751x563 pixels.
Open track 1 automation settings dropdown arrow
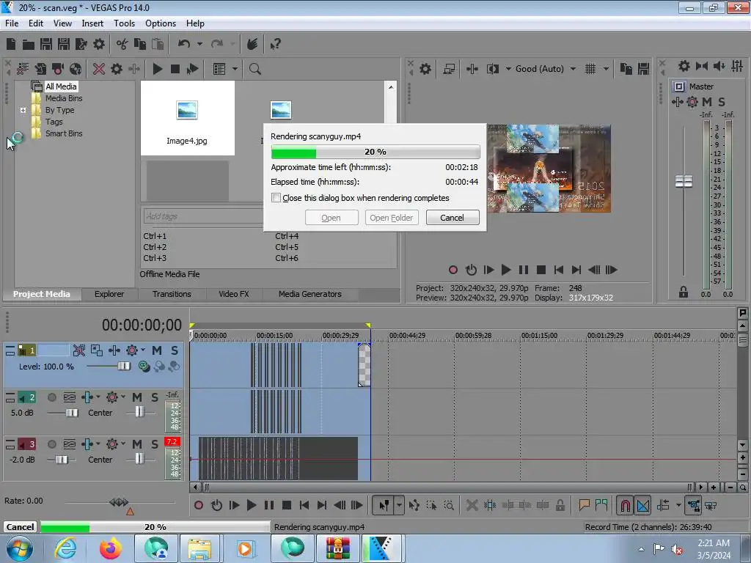pyautogui.click(x=143, y=350)
